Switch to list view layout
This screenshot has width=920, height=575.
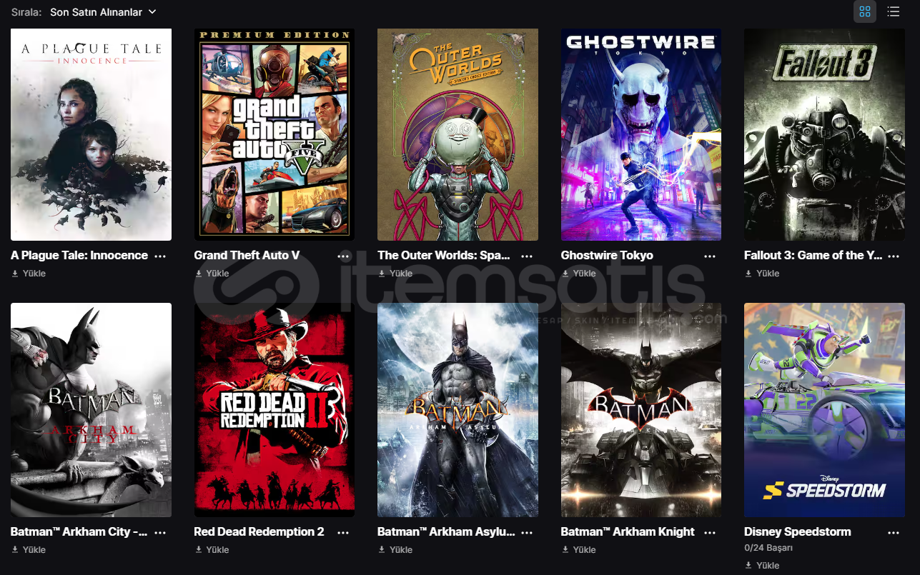click(894, 11)
